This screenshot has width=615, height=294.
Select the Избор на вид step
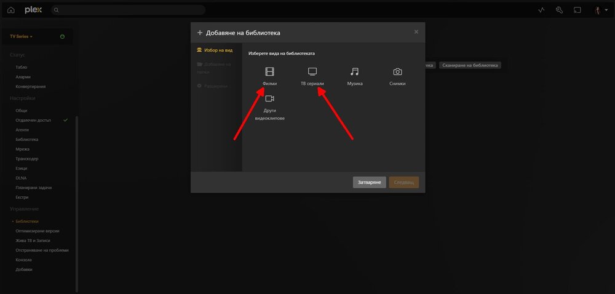(x=215, y=50)
